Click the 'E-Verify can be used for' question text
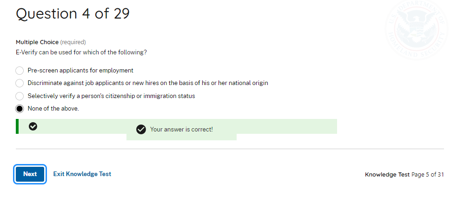Viewport: 457px width, 197px height. (x=81, y=52)
